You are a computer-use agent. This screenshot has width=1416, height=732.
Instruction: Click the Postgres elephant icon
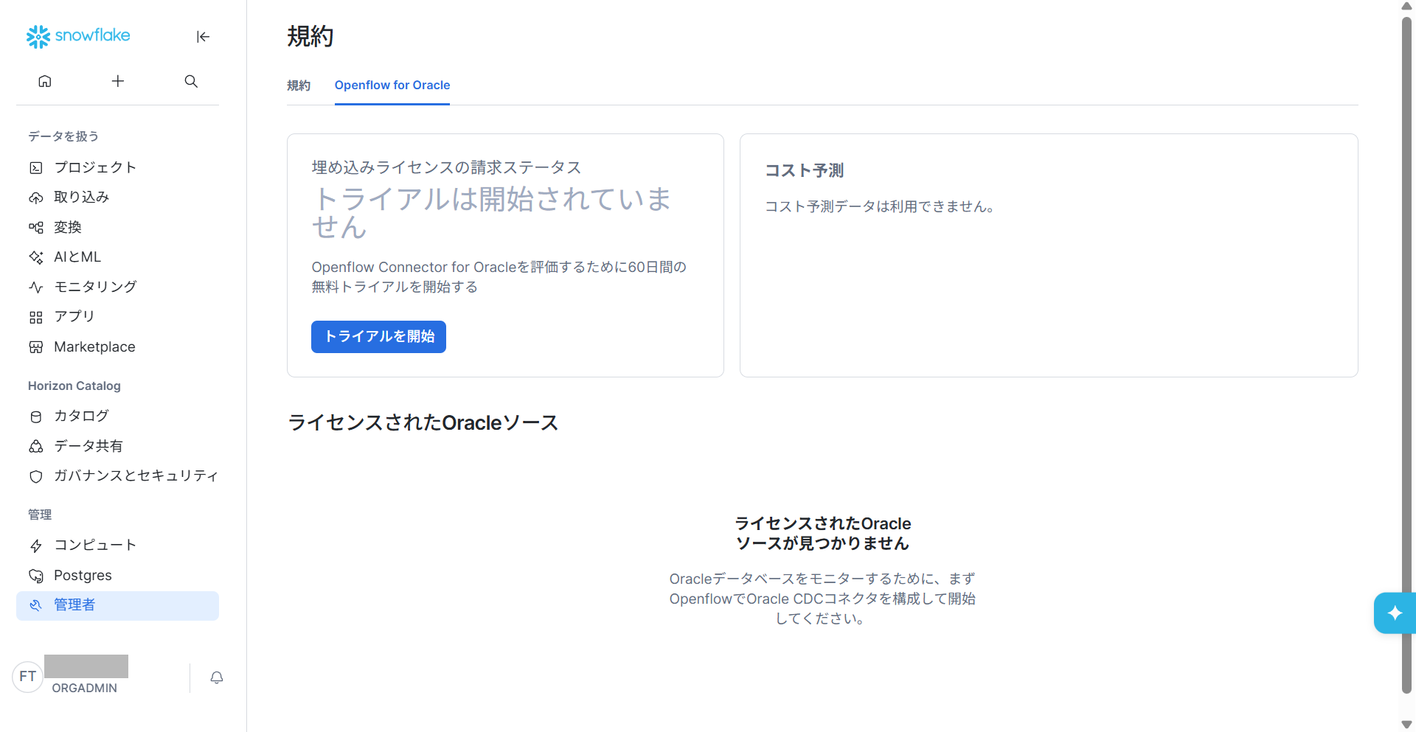coord(36,576)
